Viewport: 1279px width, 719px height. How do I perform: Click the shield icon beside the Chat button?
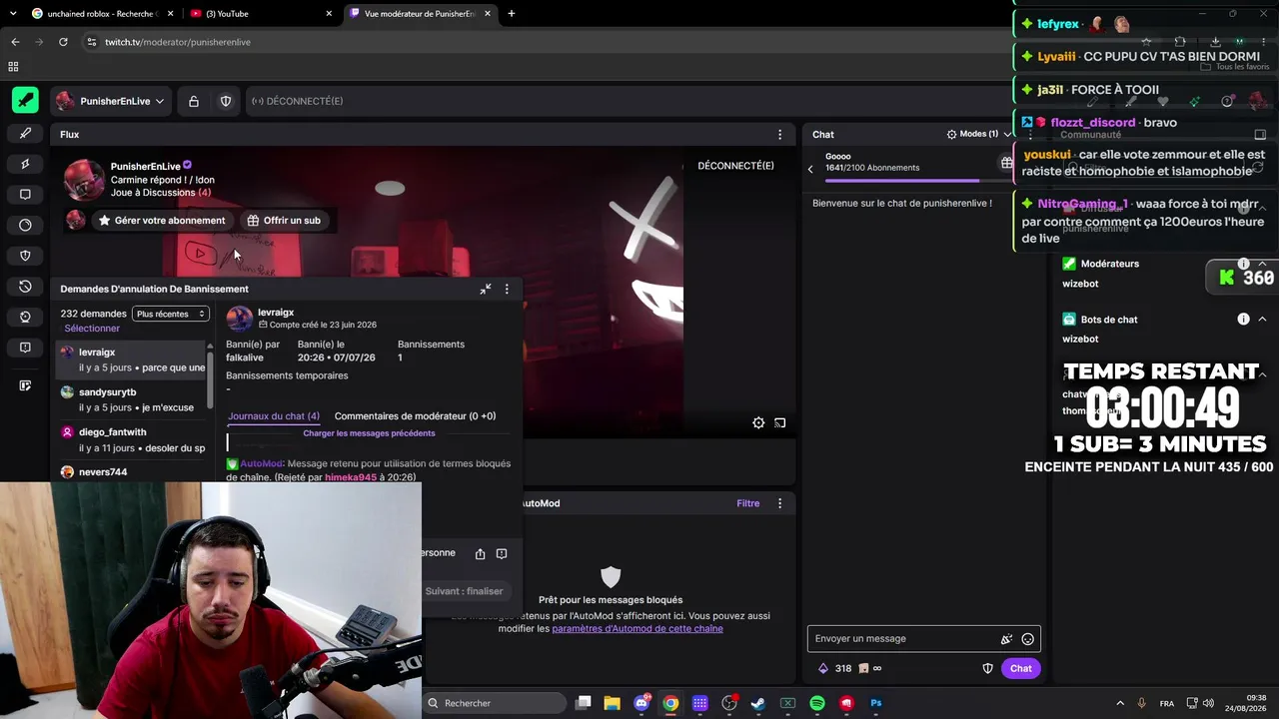click(x=987, y=669)
